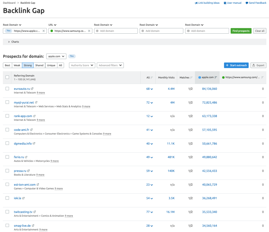Image resolution: width=269 pixels, height=232 pixels.
Task: Check the pressa.ru row checkbox
Action: point(7,171)
